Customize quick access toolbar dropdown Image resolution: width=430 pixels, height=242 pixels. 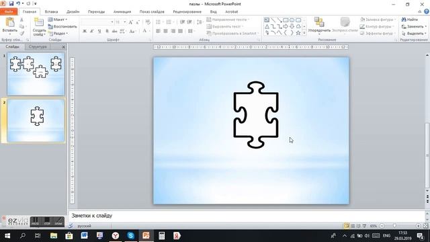pos(36,3)
